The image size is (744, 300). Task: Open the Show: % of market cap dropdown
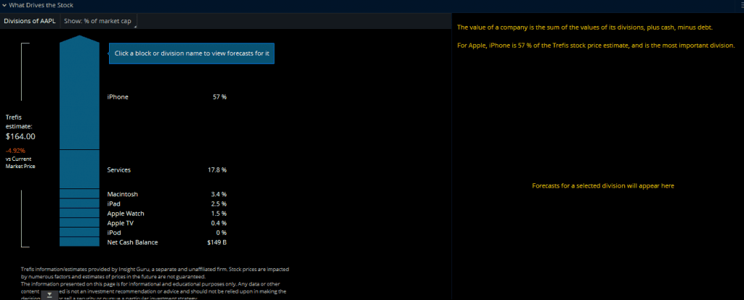[x=98, y=21]
